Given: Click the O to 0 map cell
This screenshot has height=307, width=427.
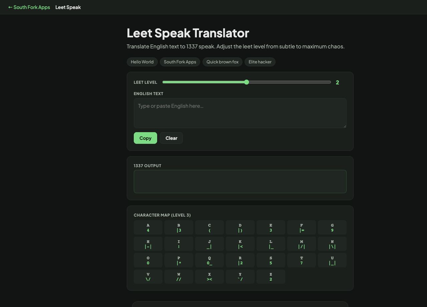Looking at the screenshot, I should point(148,260).
